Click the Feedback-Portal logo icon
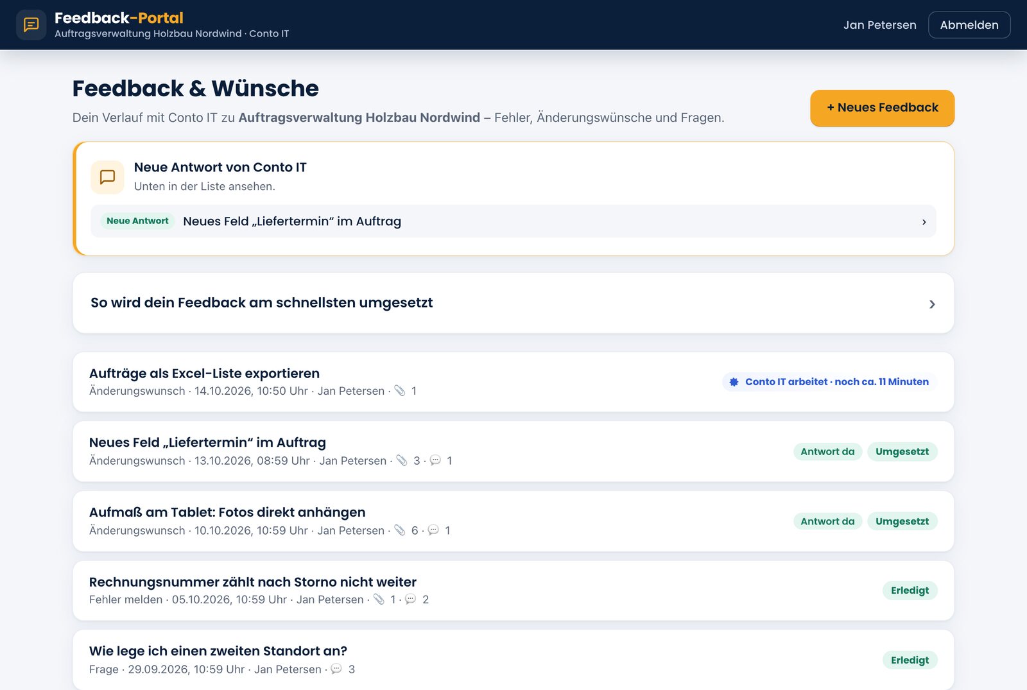This screenshot has width=1027, height=690. click(x=31, y=25)
